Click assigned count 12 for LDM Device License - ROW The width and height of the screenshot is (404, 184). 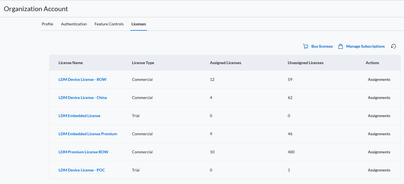coord(212,80)
